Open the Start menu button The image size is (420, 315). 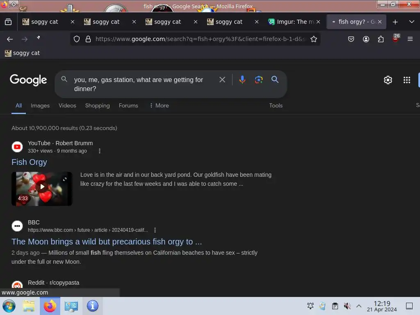[x=9, y=306]
